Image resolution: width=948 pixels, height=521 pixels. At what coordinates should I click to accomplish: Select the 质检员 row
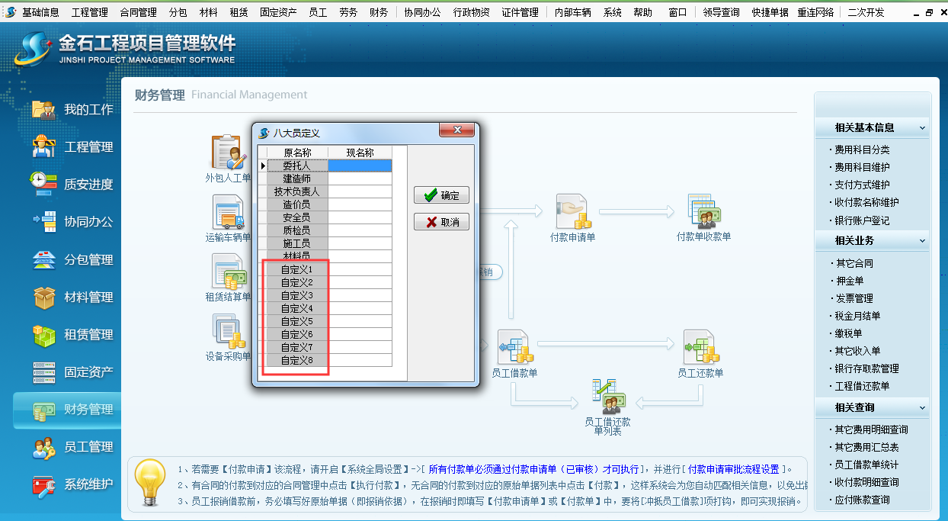pyautogui.click(x=297, y=230)
